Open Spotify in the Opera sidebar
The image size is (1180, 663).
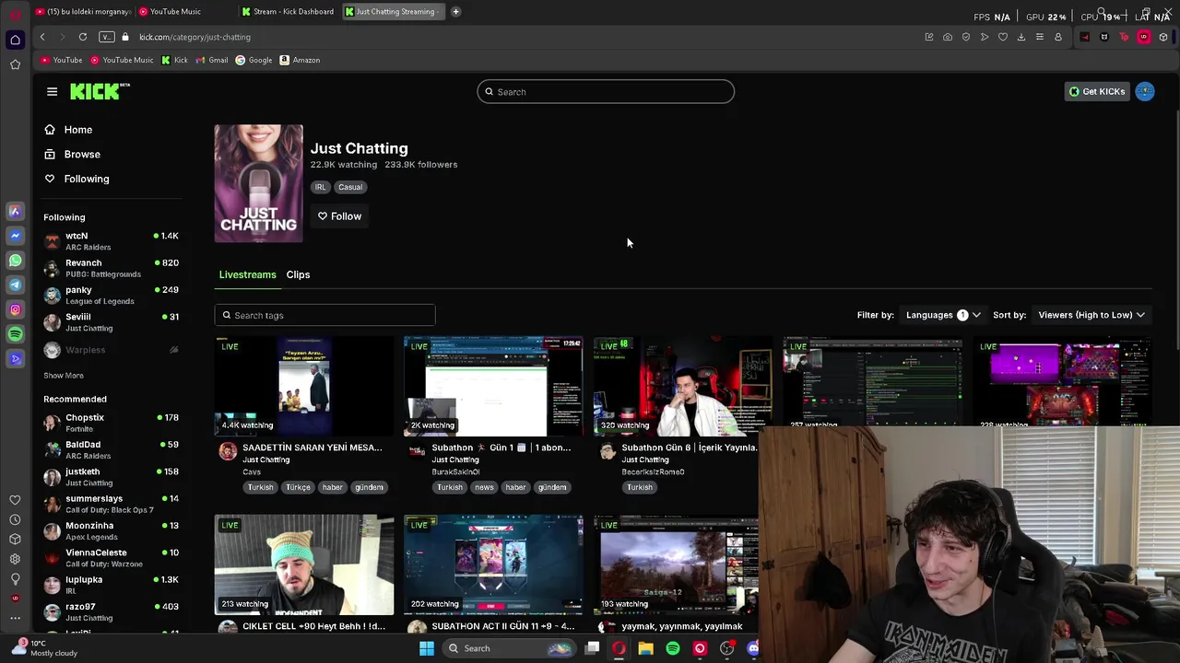coord(15,334)
